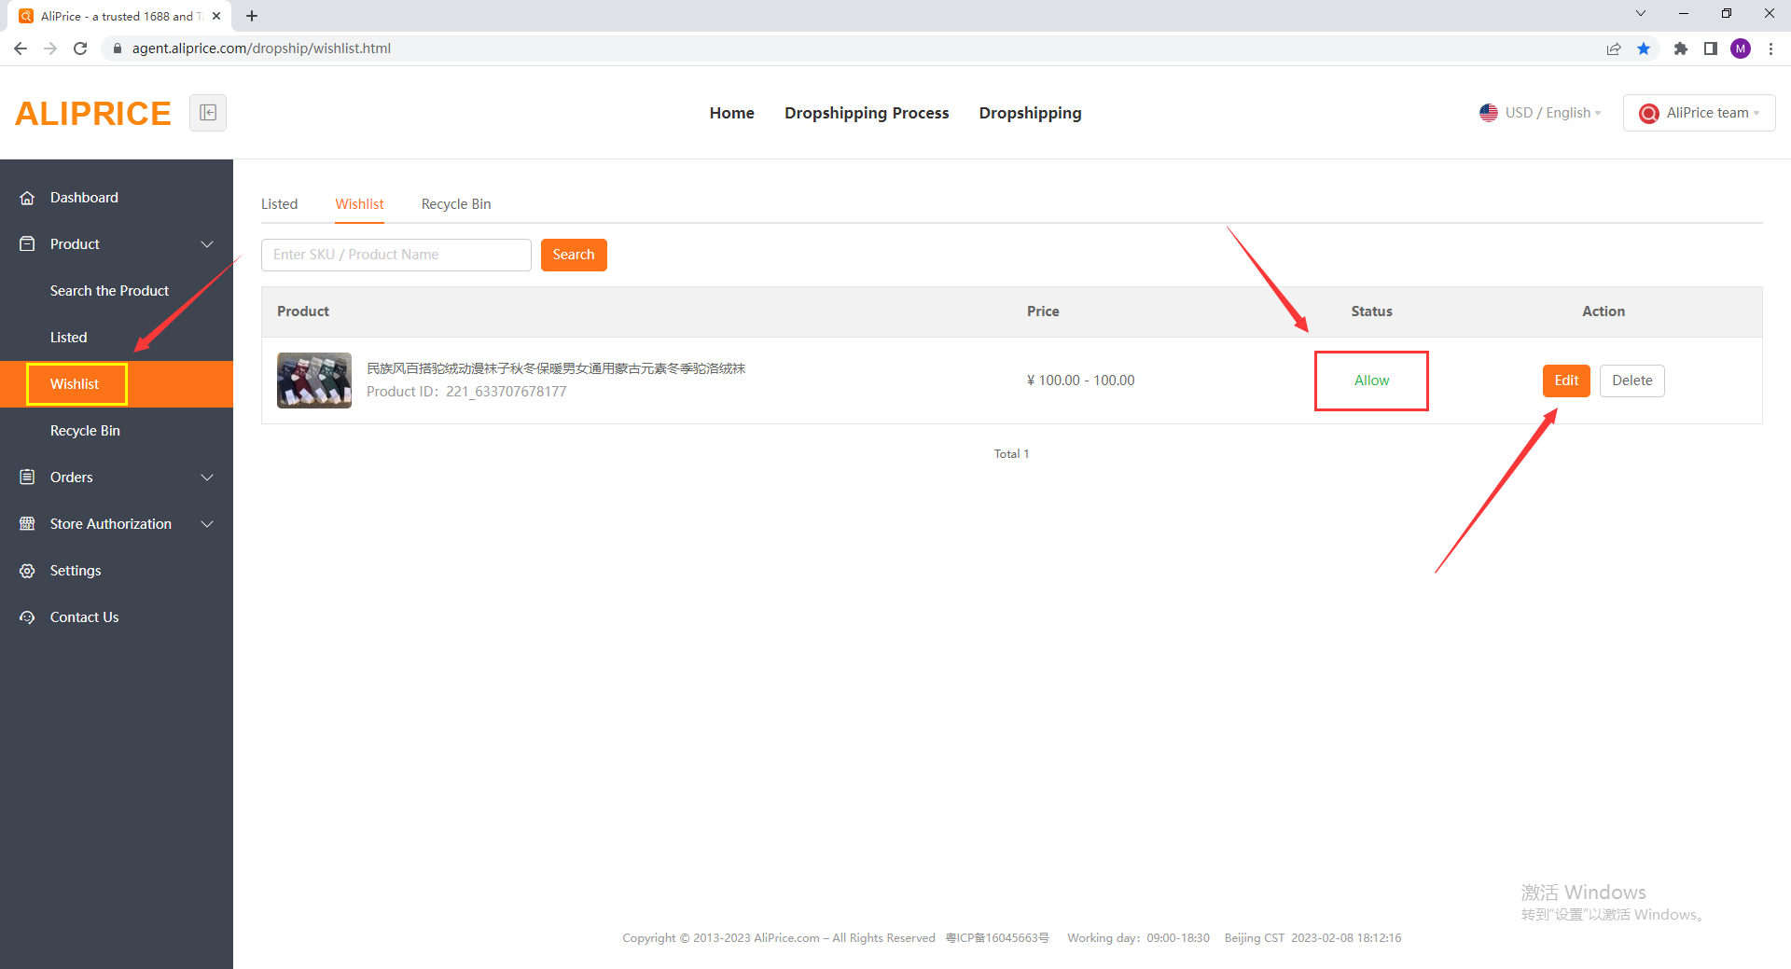Expand the Product menu chevron
This screenshot has width=1791, height=969.
coord(207,244)
